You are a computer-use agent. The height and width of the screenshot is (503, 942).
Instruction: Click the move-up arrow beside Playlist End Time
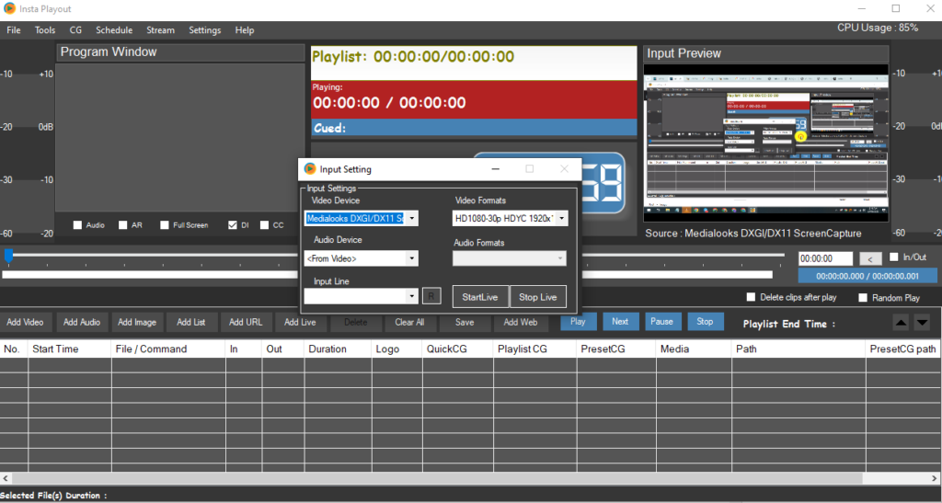(x=902, y=322)
